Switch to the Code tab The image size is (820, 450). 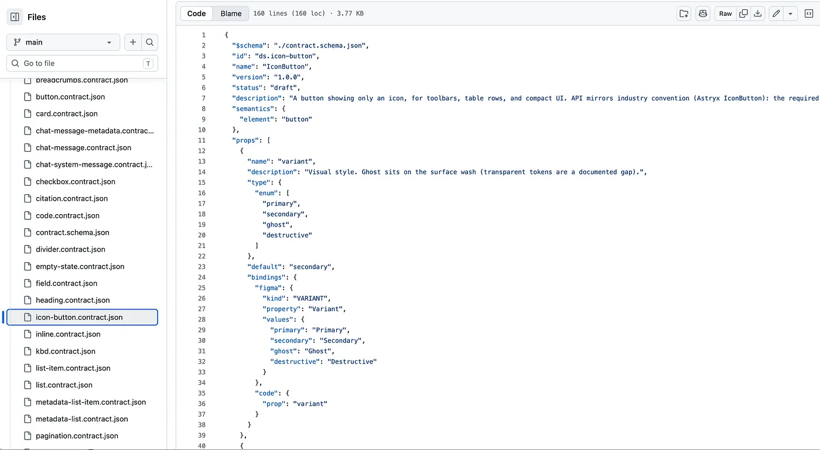(196, 13)
